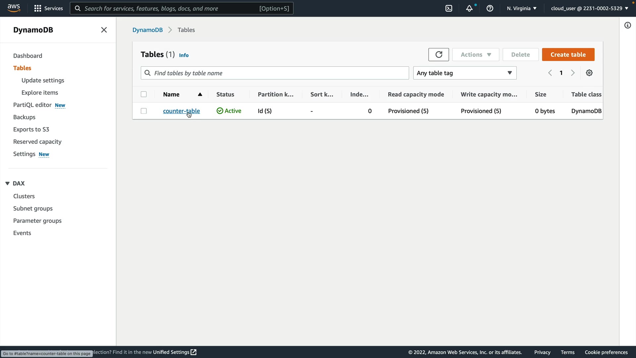The height and width of the screenshot is (358, 636).
Task: Open table preferences gear icon
Action: (589, 73)
